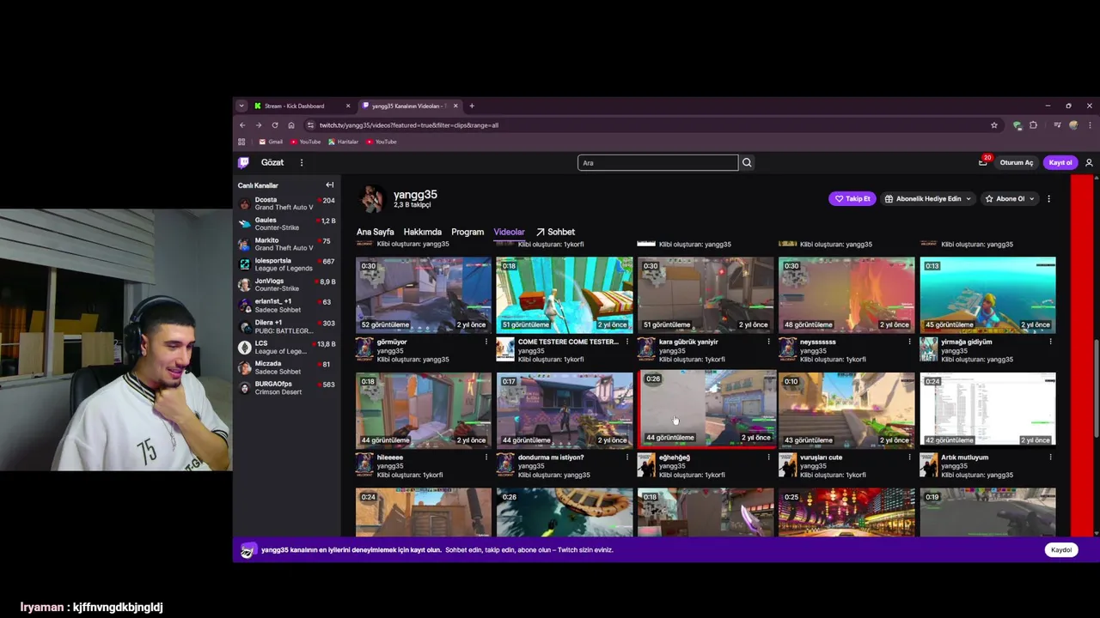Open the Gmail bookmark

click(271, 142)
